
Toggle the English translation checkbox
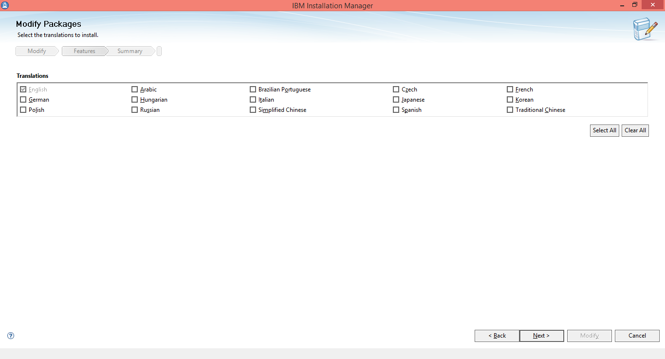pos(23,90)
